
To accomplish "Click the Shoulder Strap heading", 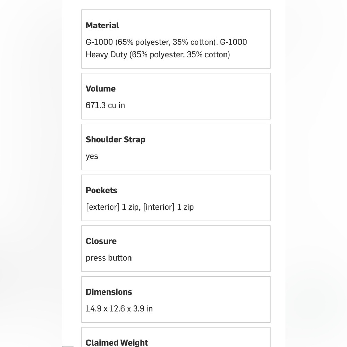I will pos(115,139).
